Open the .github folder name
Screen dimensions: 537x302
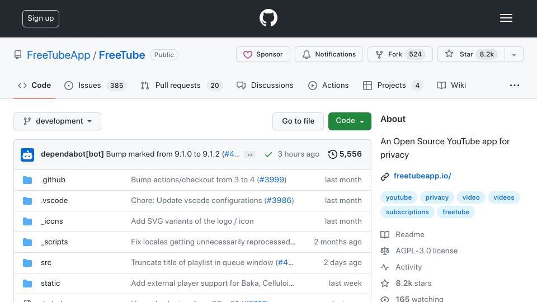coord(53,180)
